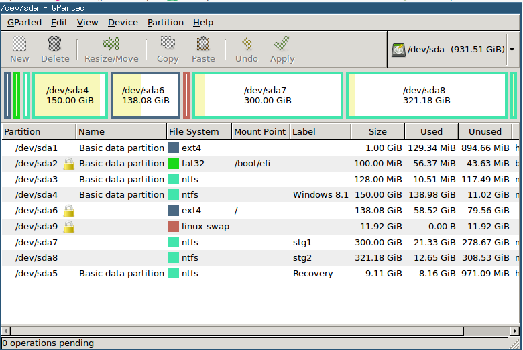Select the /dev/sda9 partition row
Screen dimensions: 523x350
click(261, 227)
